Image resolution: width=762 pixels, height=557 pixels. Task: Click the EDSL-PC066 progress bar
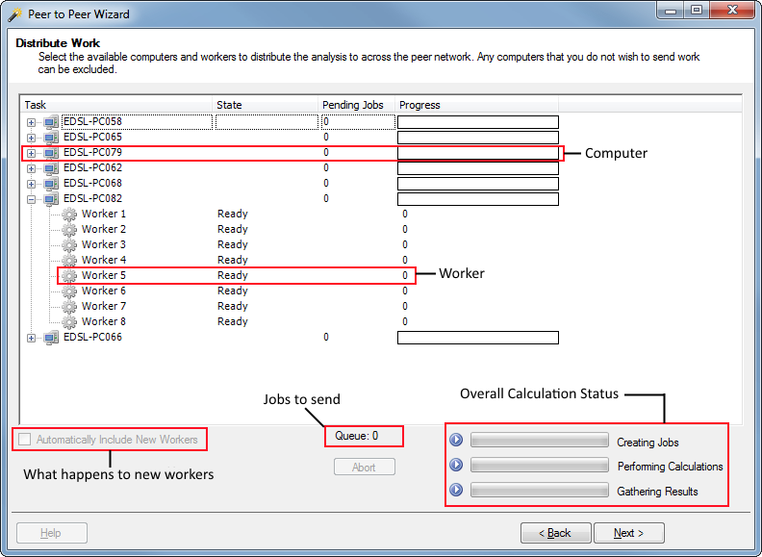478,338
